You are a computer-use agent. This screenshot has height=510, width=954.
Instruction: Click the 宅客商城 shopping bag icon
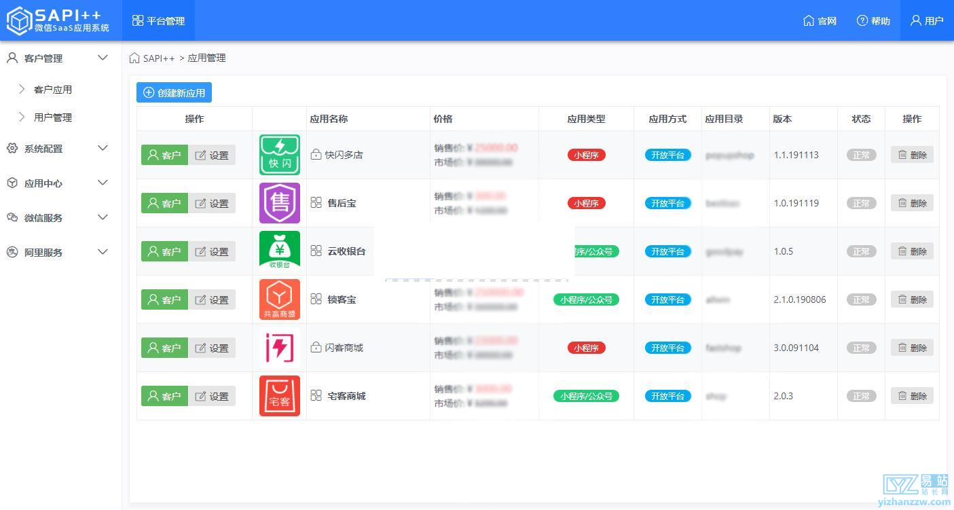[279, 396]
